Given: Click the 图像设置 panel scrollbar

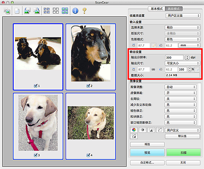Looking at the screenshot, I should 200,104.
